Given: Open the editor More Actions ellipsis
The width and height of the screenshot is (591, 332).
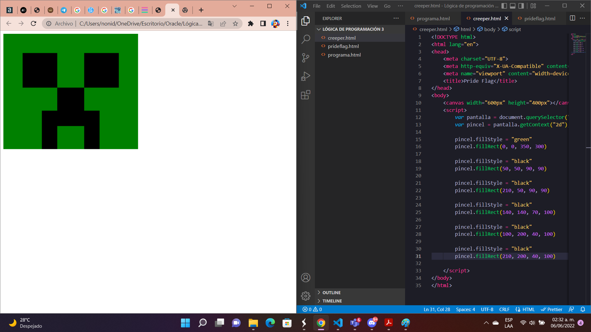Looking at the screenshot, I should click(x=582, y=18).
